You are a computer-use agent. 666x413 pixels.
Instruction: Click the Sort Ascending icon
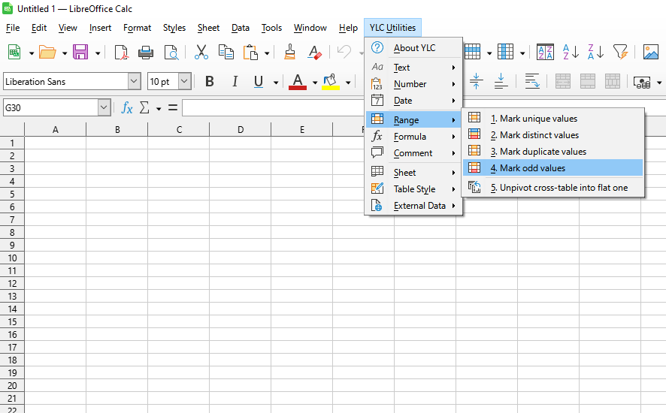click(x=571, y=52)
